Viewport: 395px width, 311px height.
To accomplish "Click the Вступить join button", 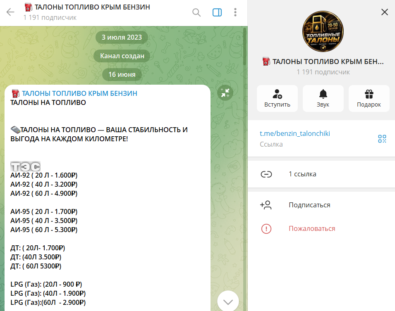I will (277, 98).
